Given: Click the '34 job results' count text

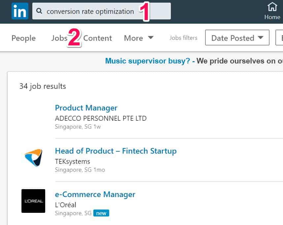Looking at the screenshot, I should pyautogui.click(x=42, y=86).
